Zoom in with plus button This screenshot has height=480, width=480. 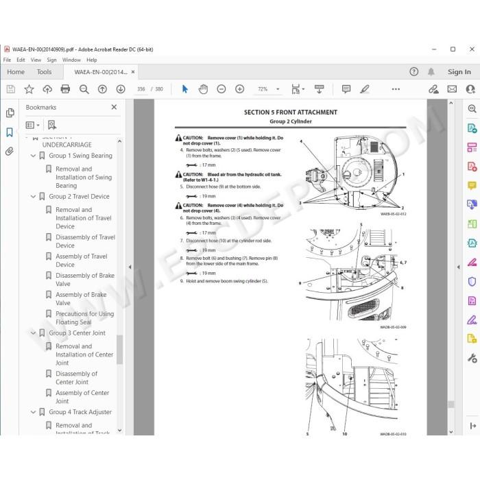[240, 89]
